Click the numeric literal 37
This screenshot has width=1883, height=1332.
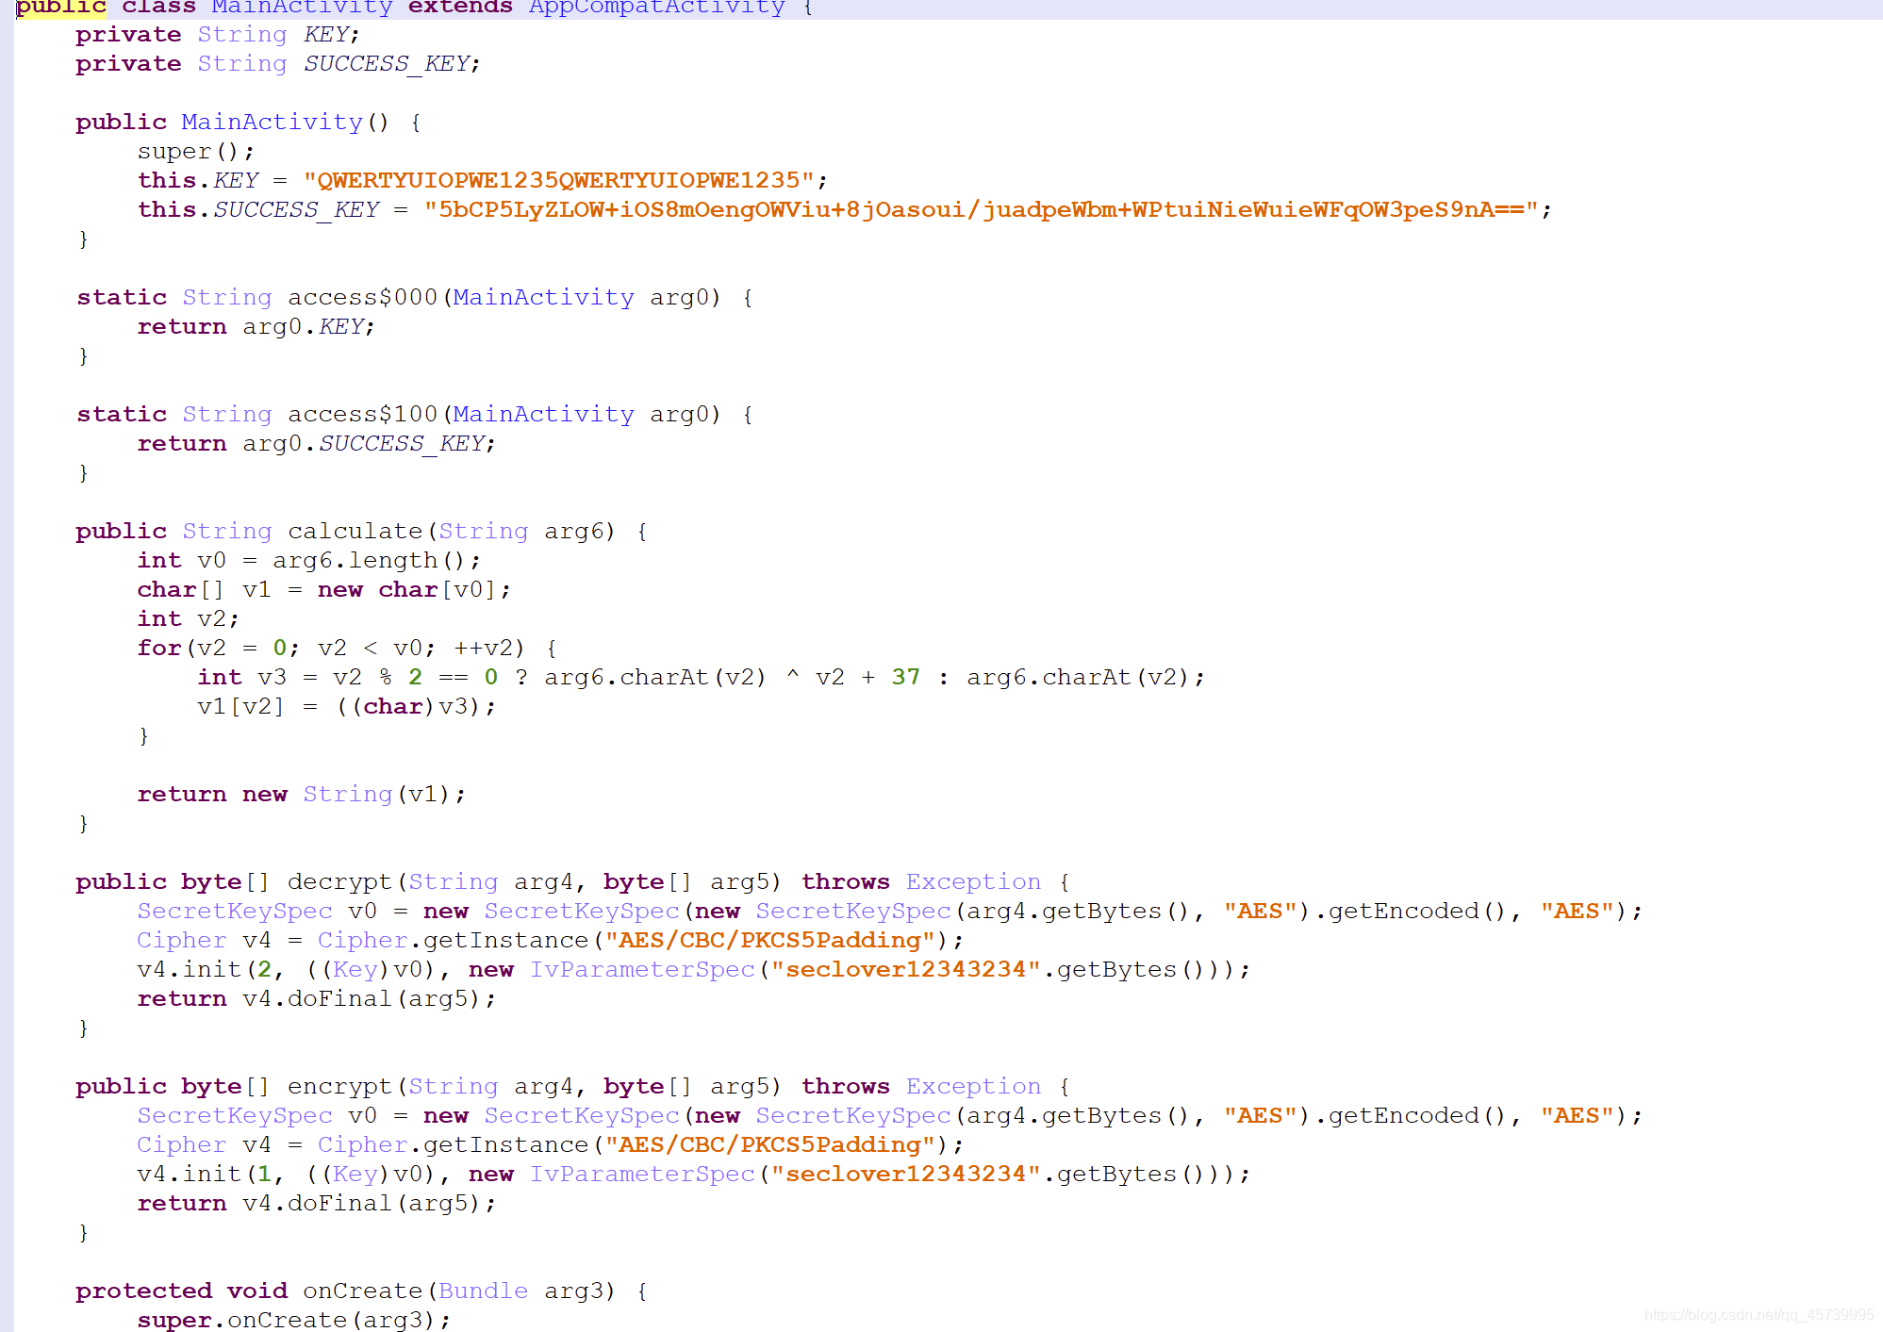(905, 677)
